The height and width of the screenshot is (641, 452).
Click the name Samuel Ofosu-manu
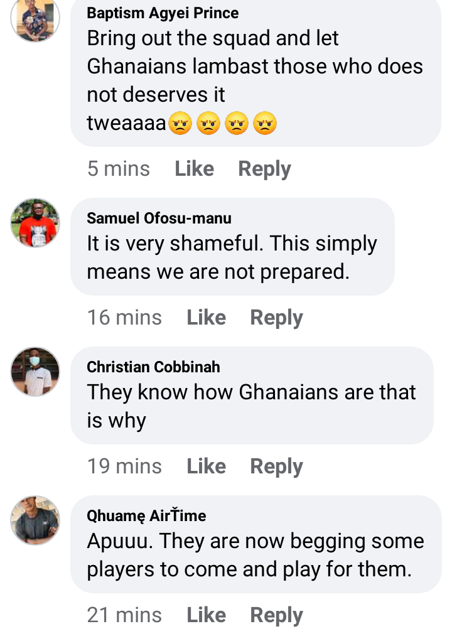coord(159,218)
